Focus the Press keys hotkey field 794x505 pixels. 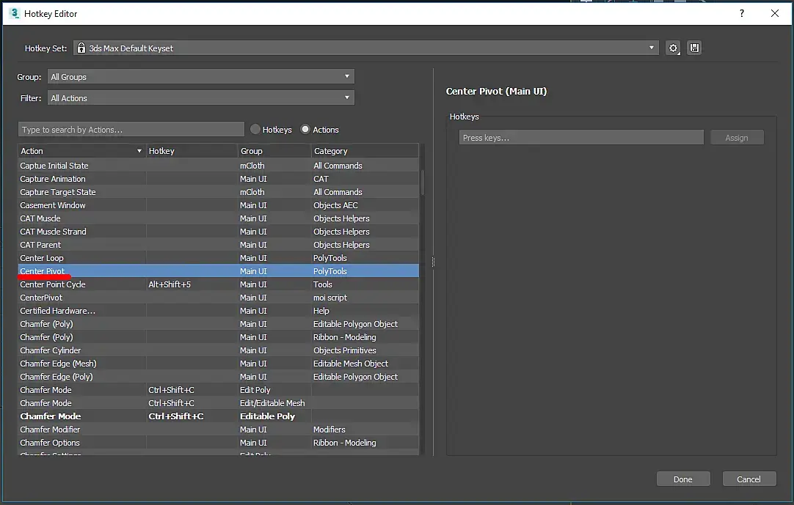click(581, 138)
